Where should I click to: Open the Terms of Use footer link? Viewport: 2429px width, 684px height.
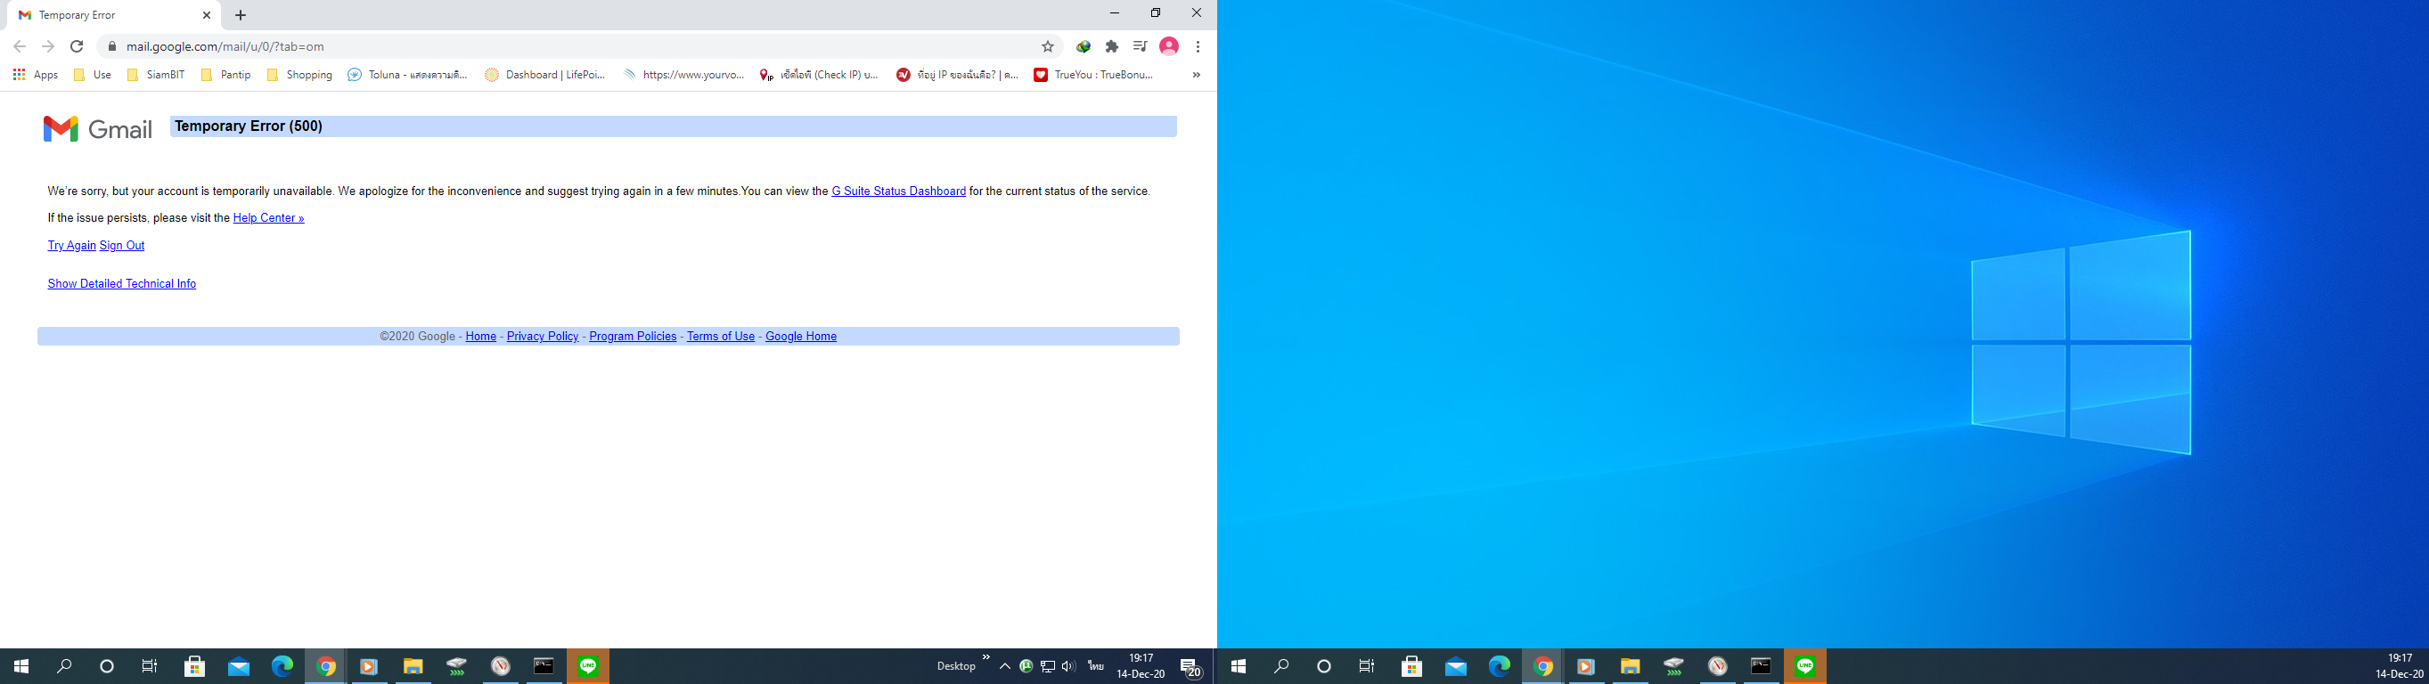coord(720,337)
